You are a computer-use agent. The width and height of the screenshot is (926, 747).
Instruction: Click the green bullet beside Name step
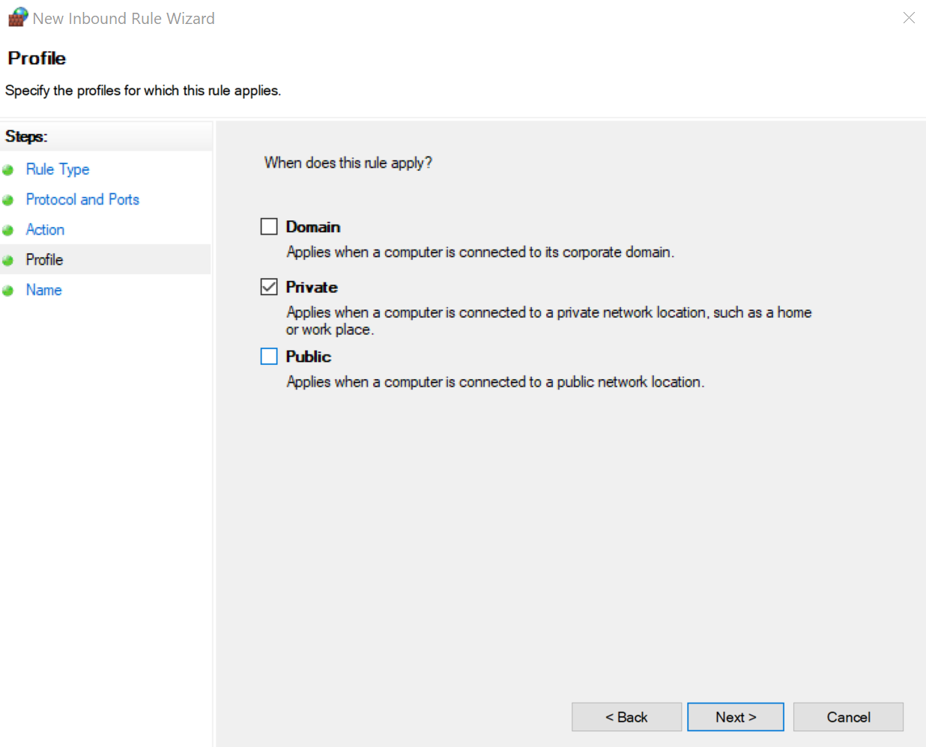coord(8,291)
